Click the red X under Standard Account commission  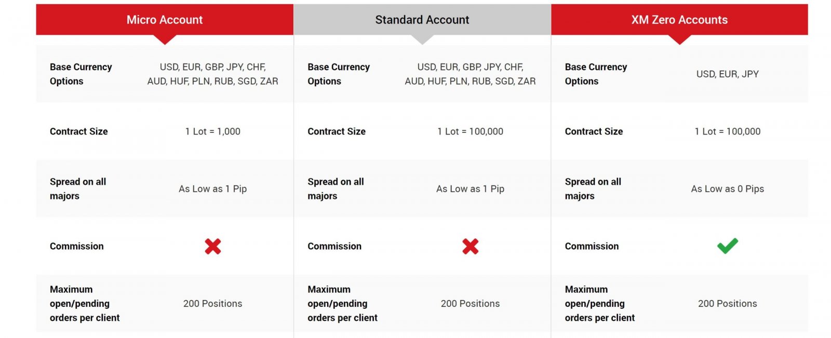tap(471, 246)
